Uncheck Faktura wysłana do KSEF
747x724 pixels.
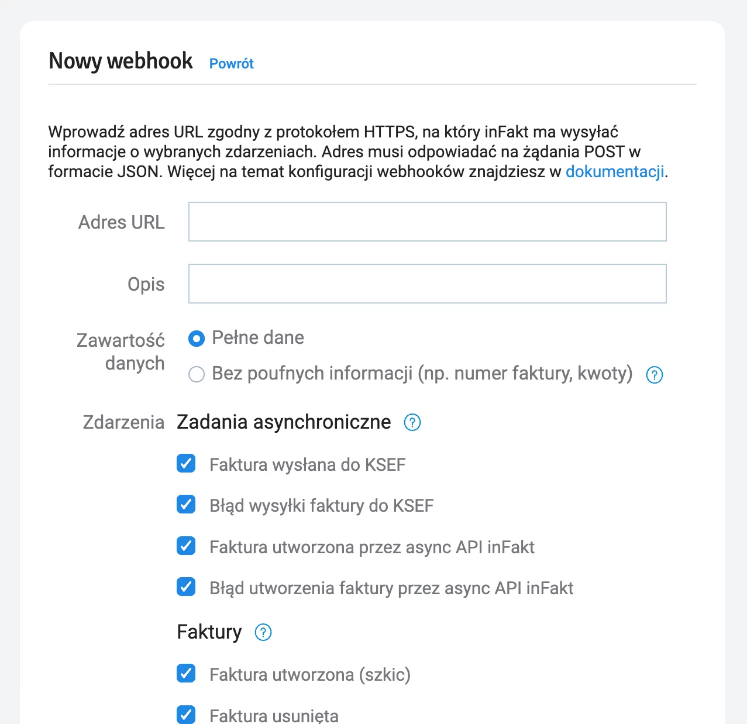[x=186, y=464]
